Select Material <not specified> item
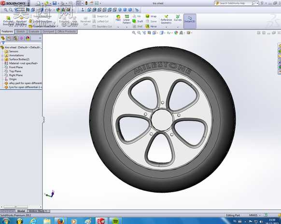Screen dimensions: 281x224 (21, 63)
